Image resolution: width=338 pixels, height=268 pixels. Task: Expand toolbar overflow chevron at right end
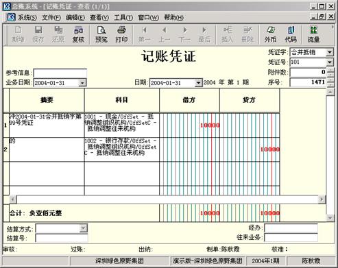coord(333,27)
